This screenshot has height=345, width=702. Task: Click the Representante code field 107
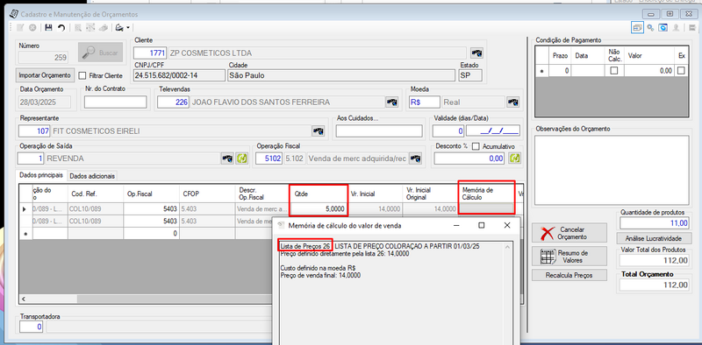click(34, 131)
